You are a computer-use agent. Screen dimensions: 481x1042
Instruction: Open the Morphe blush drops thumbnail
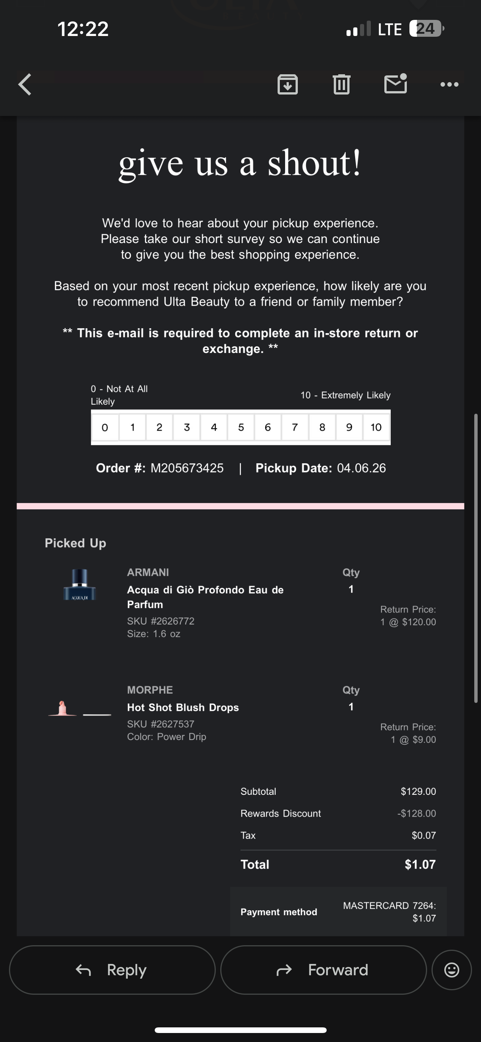pos(79,709)
